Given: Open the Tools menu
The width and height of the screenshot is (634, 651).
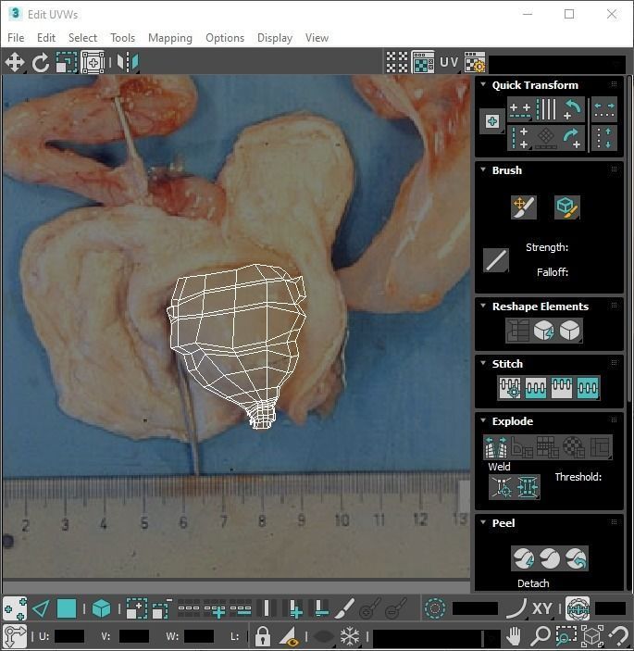Looking at the screenshot, I should (x=122, y=38).
